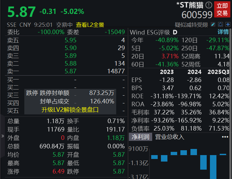
Task: Click the 2025Q3 column header
Action: 219,72
